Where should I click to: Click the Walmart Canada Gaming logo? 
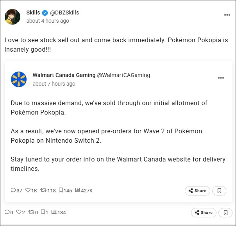coord(19,79)
